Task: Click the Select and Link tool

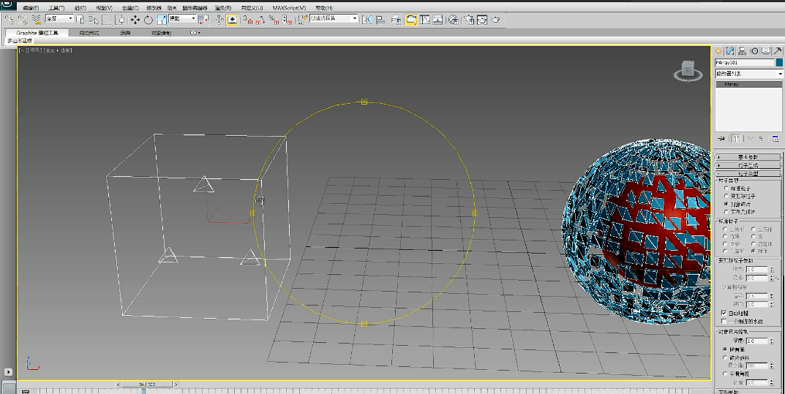Action: (x=9, y=20)
